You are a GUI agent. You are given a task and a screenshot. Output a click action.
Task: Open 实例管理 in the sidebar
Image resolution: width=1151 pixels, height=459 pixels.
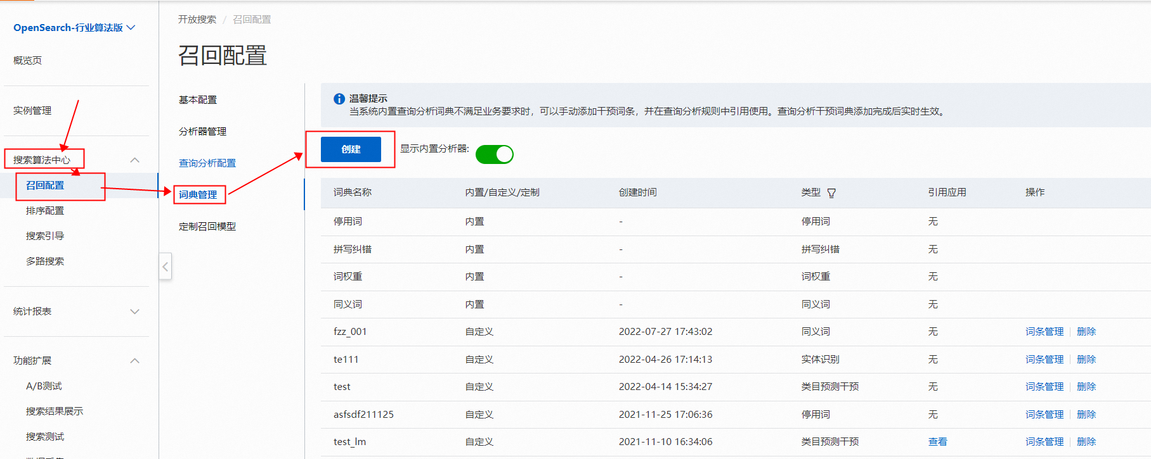32,110
